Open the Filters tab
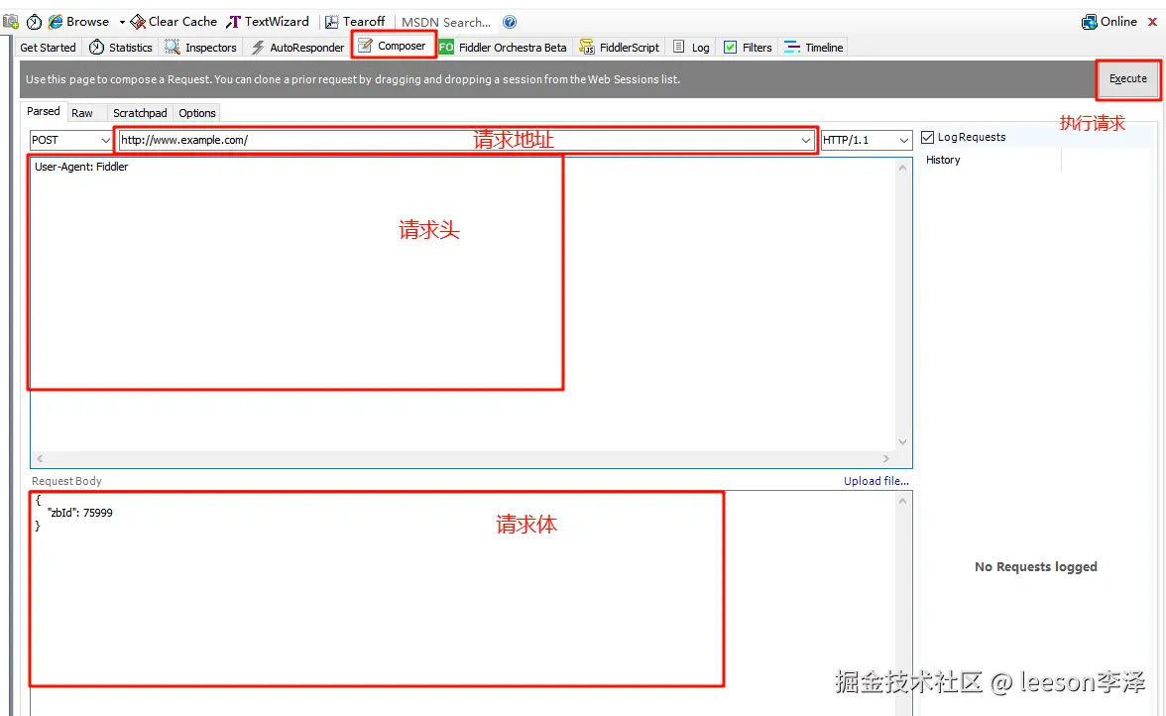Viewport: 1166px width, 716px height. [748, 47]
